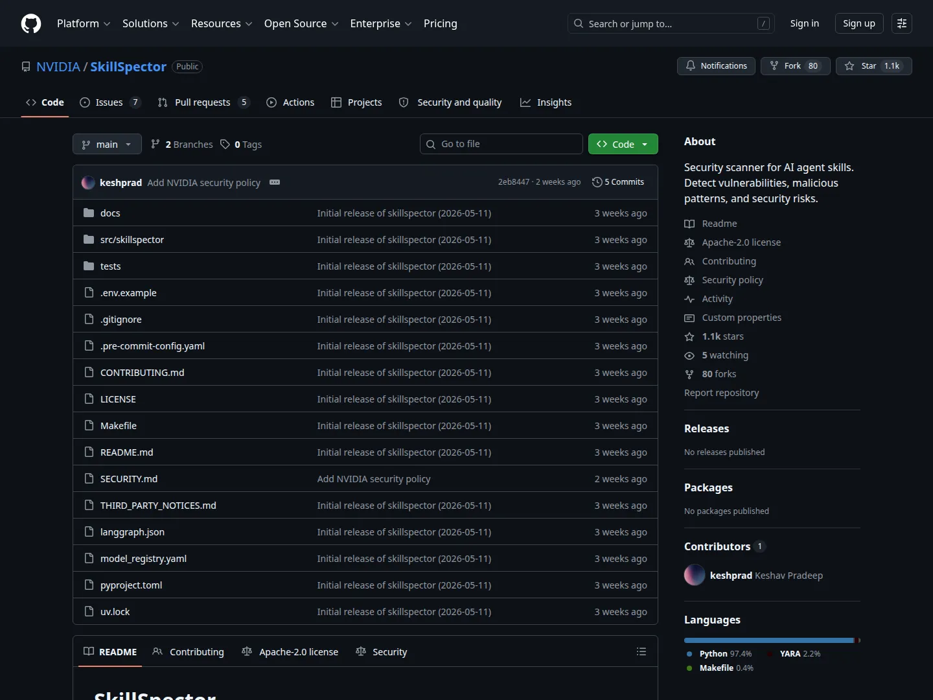Click the uv.lock file icon
This screenshot has width=933, height=700.
pos(89,611)
